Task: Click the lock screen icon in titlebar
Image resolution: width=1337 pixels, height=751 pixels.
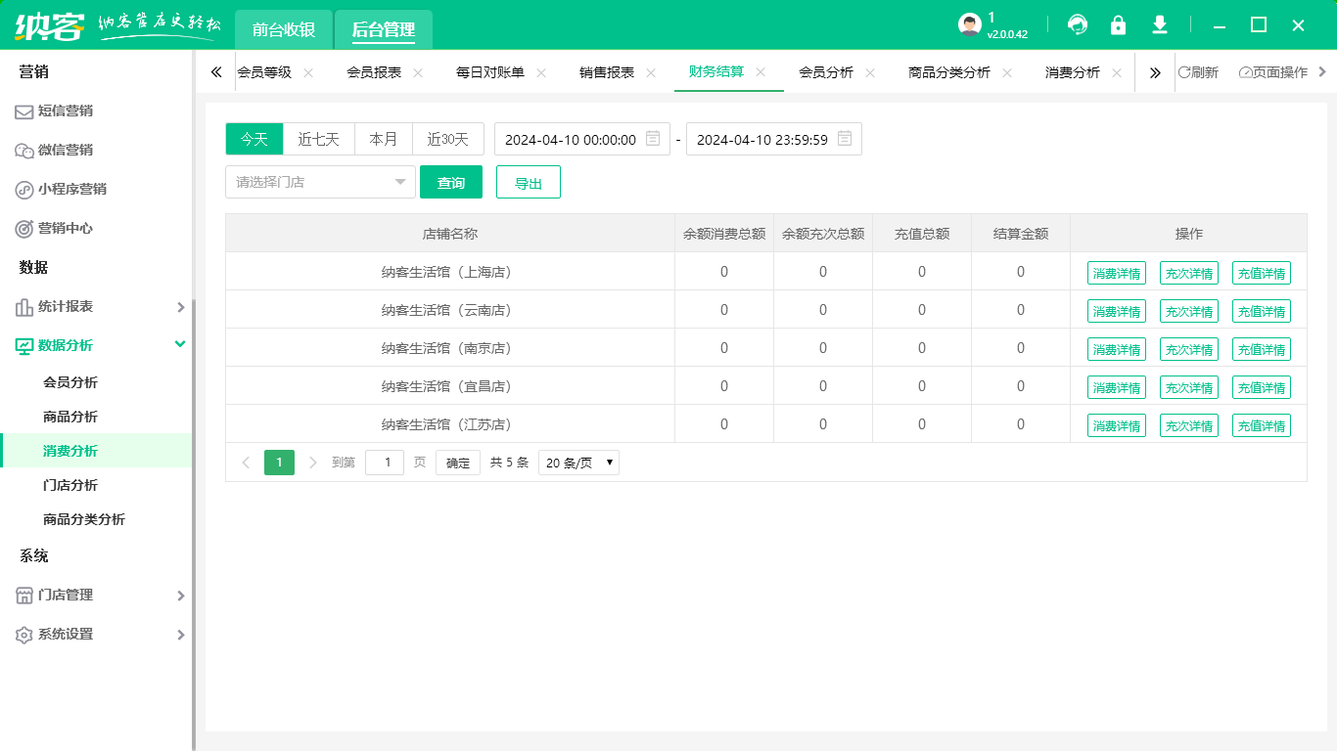Action: pos(1119,25)
